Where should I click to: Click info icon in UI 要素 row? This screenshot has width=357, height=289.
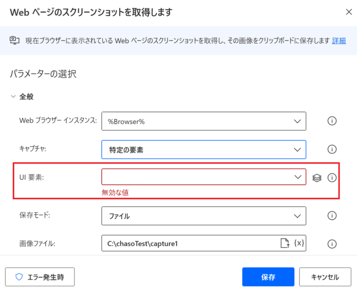[332, 178]
